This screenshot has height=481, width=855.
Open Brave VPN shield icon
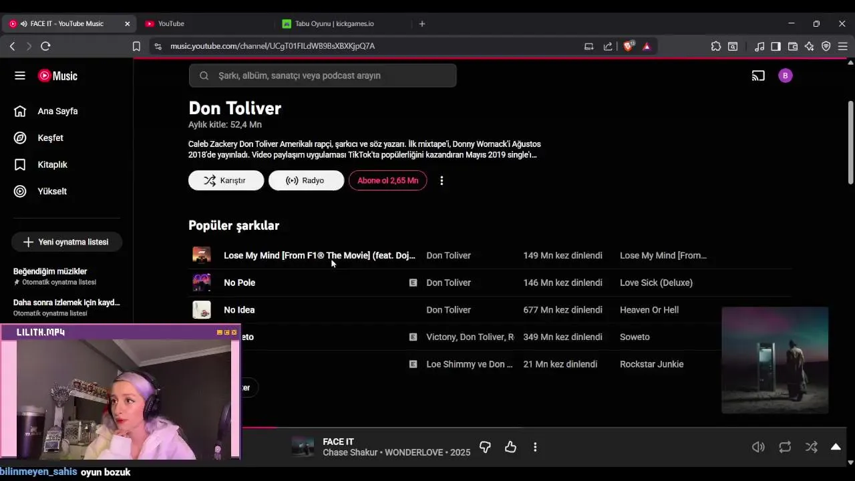(x=826, y=46)
